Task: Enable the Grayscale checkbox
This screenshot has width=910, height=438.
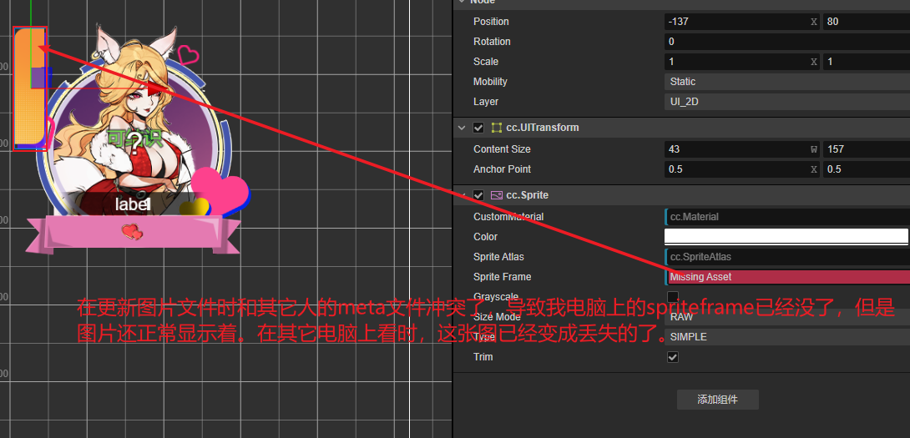Action: pyautogui.click(x=673, y=297)
